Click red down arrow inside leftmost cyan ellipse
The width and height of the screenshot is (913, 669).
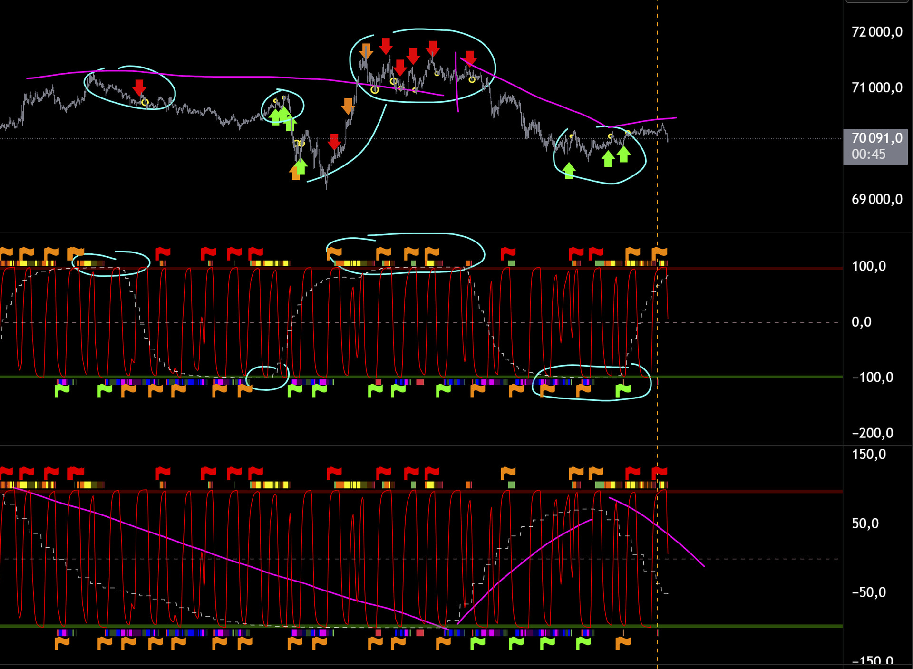pos(139,87)
